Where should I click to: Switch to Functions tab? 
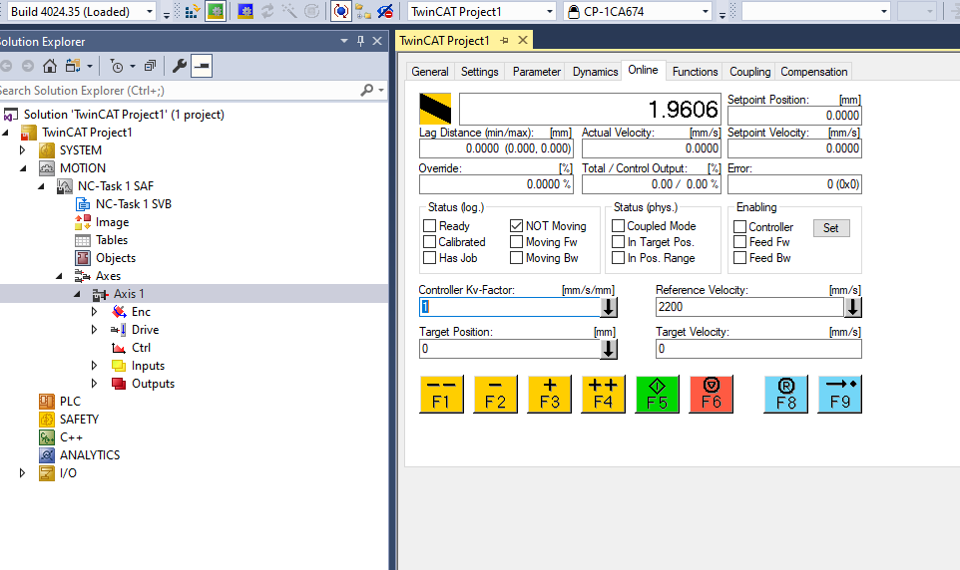695,72
